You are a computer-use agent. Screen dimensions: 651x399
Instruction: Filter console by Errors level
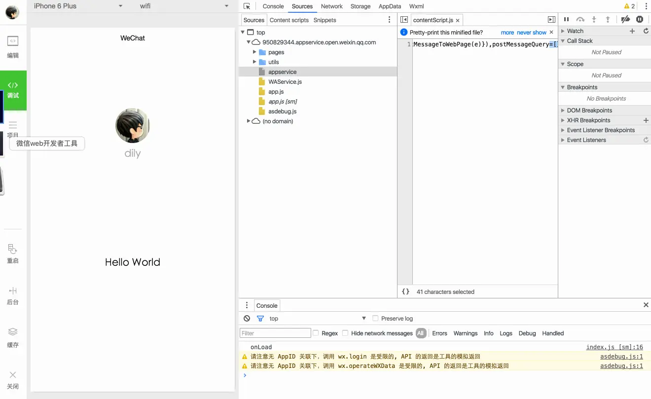(439, 333)
